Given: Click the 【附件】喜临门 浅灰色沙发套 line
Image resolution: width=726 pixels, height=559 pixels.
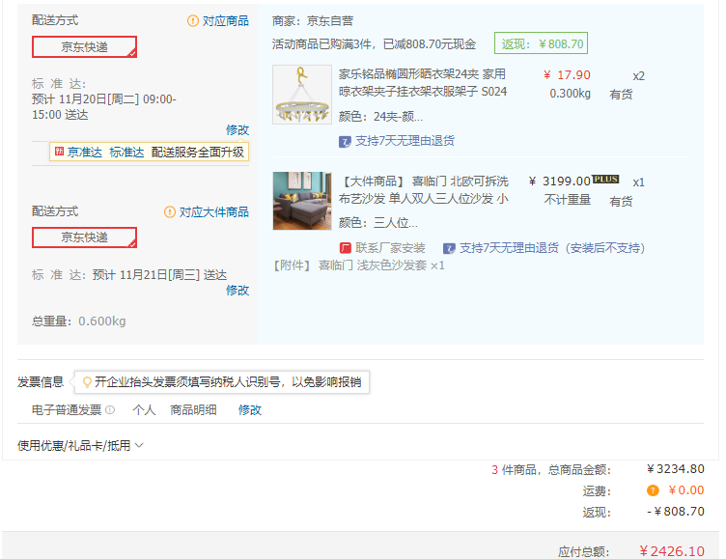Looking at the screenshot, I should pos(358,266).
